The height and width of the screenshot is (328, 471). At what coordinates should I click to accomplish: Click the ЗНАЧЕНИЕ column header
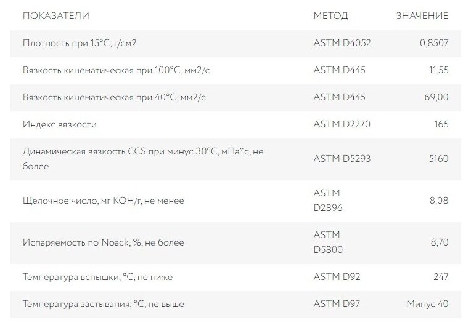[x=422, y=16]
